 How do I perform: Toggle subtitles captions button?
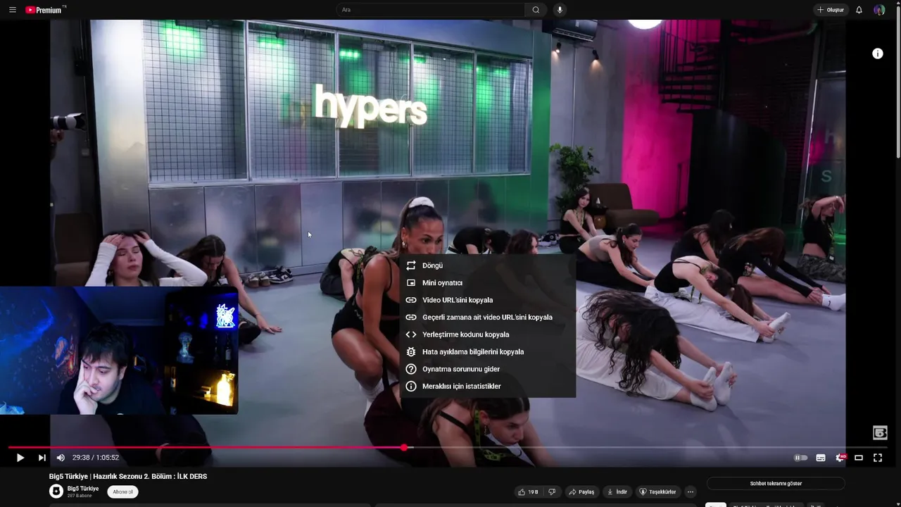821,458
